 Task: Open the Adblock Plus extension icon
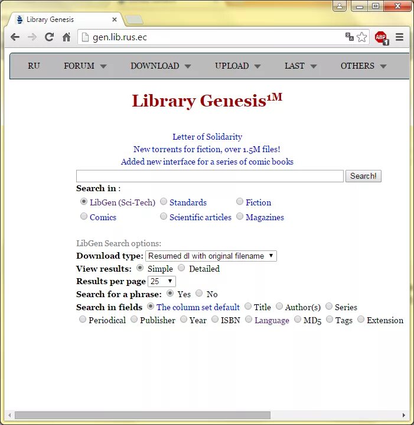[x=382, y=37]
